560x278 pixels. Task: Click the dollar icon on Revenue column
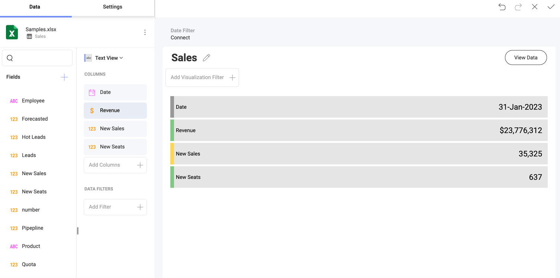tap(92, 111)
